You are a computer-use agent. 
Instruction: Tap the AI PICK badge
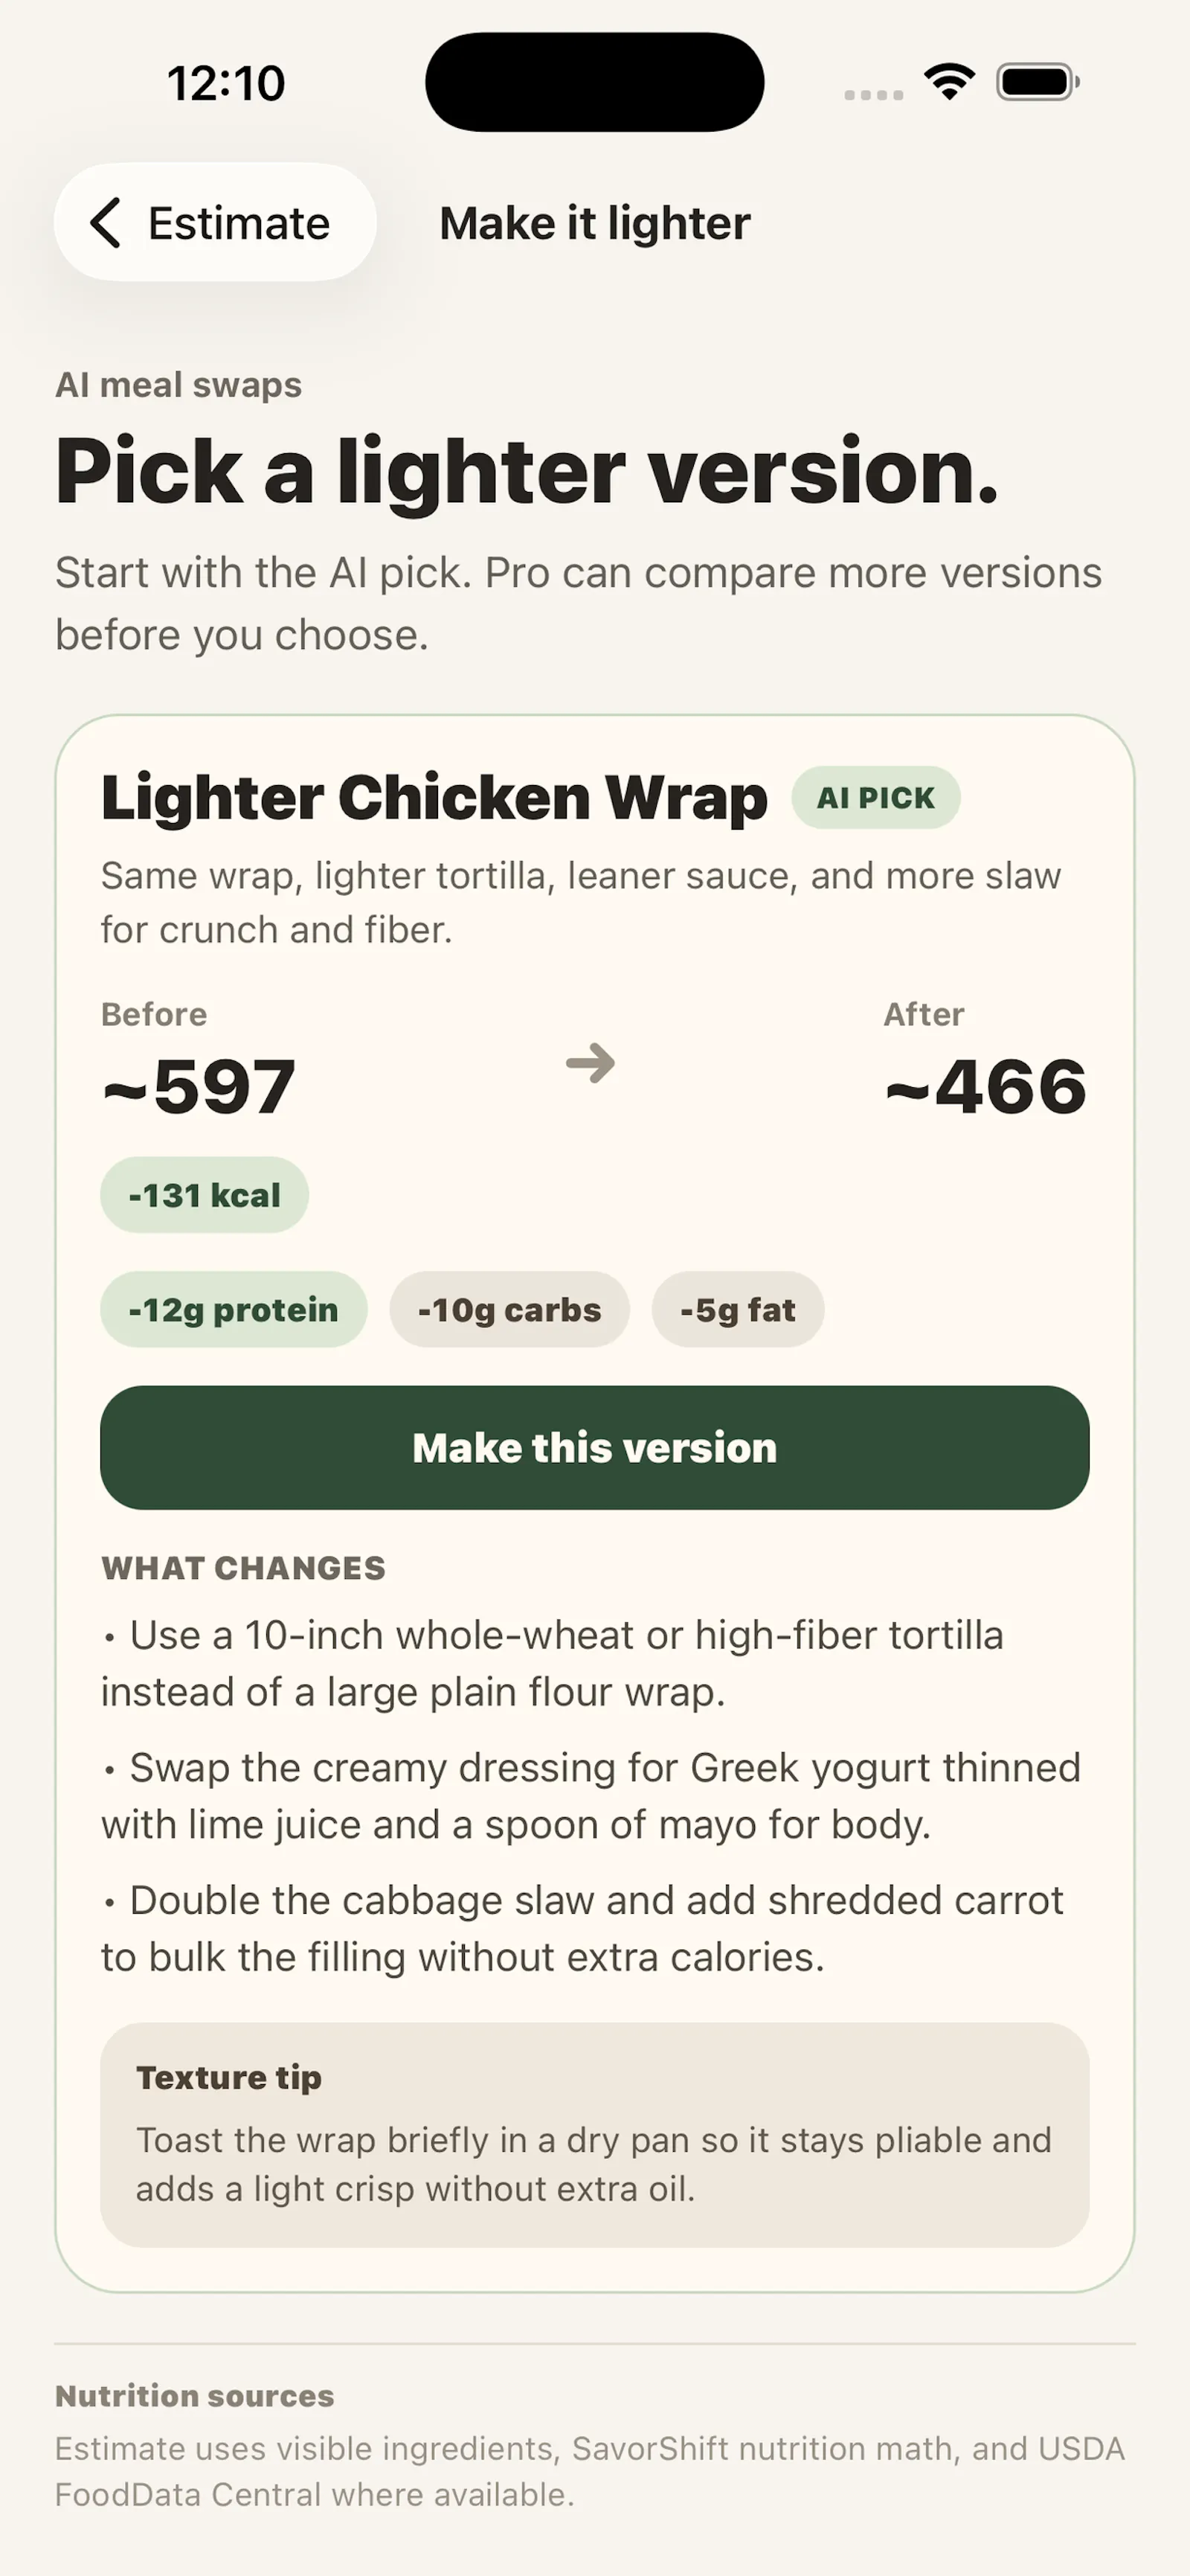point(876,797)
